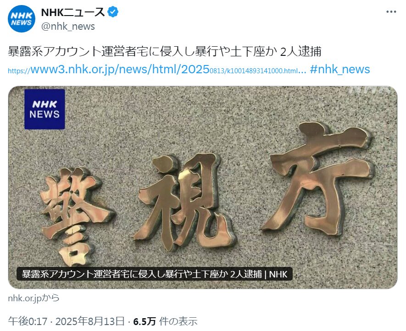
Task: Click the NHK NEWS profile avatar
Action: 22,19
